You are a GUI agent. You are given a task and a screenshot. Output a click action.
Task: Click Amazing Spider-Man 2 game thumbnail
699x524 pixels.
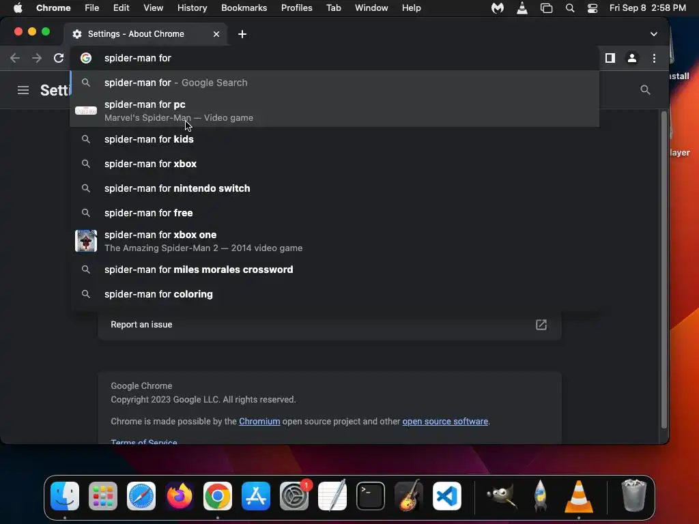tap(86, 241)
